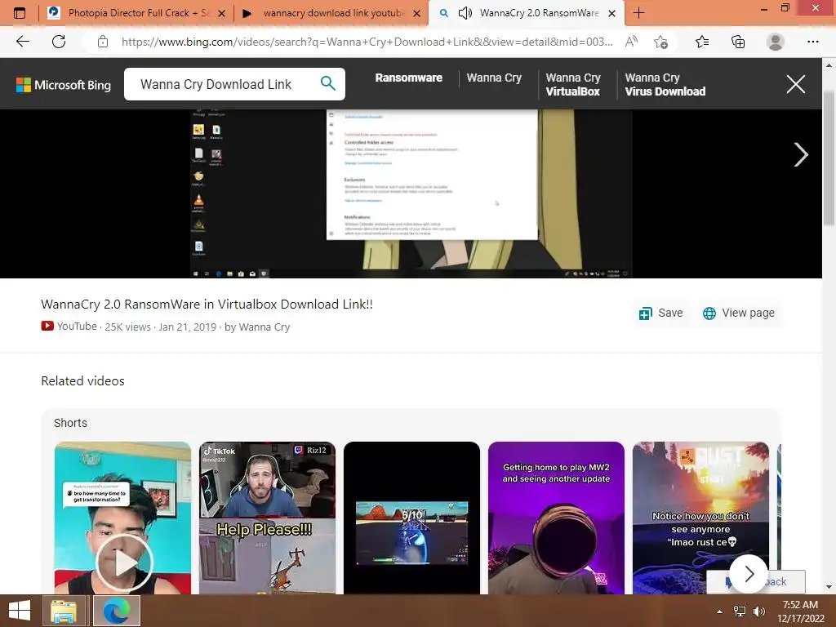Open the Getting home to play MW2 short
The height and width of the screenshot is (627, 836).
pyautogui.click(x=556, y=518)
